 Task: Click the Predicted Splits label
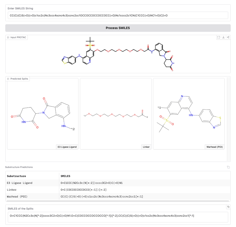coord(19,79)
